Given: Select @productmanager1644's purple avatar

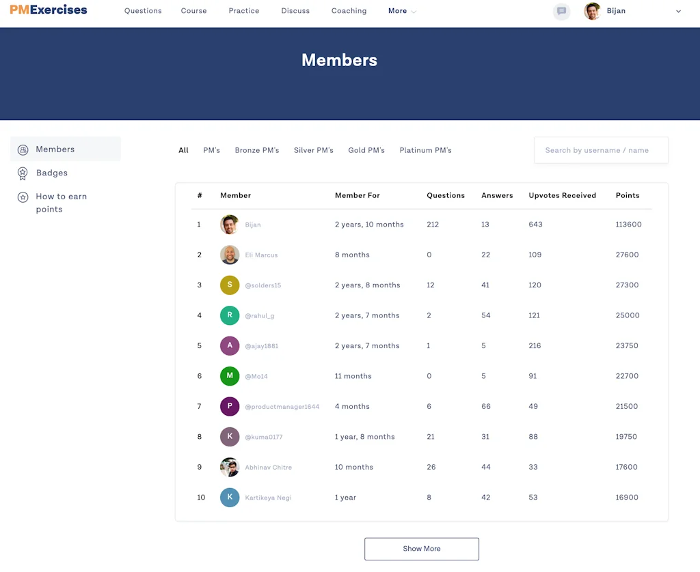Looking at the screenshot, I should point(229,406).
